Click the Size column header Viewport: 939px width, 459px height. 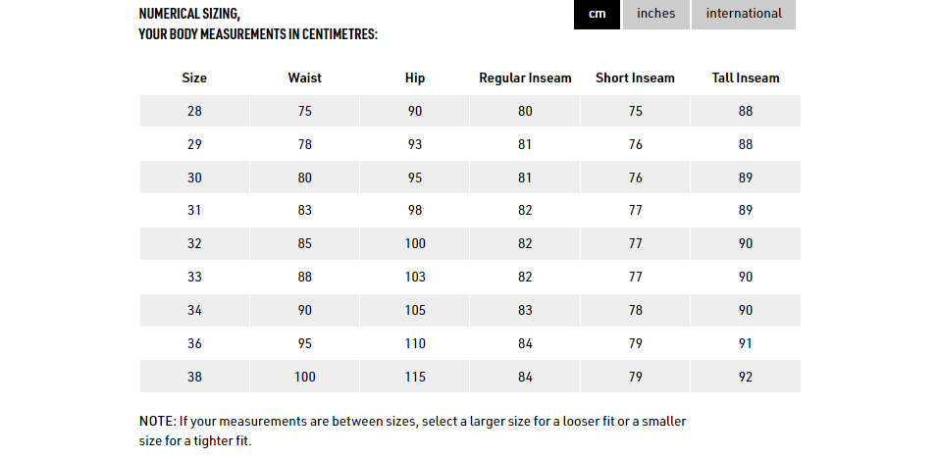click(x=194, y=77)
